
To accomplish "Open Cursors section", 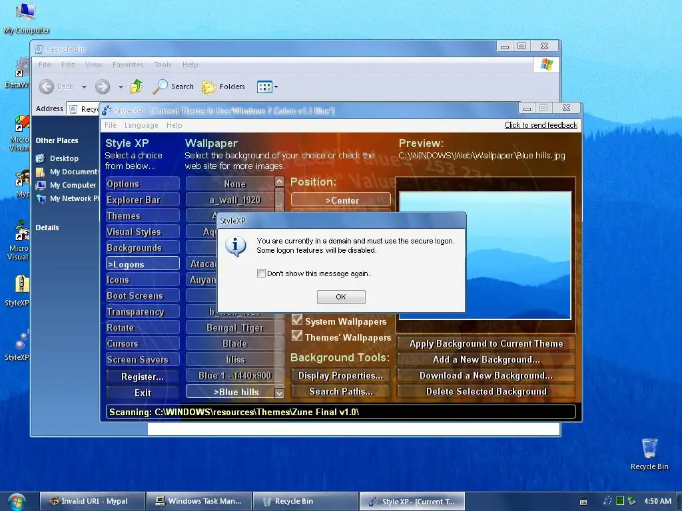I will coord(143,343).
